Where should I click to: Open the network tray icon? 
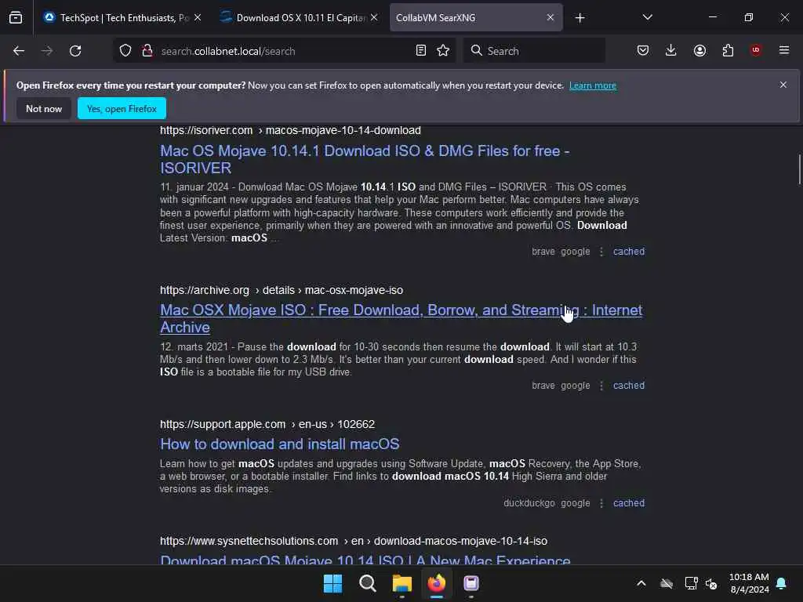[x=691, y=583]
